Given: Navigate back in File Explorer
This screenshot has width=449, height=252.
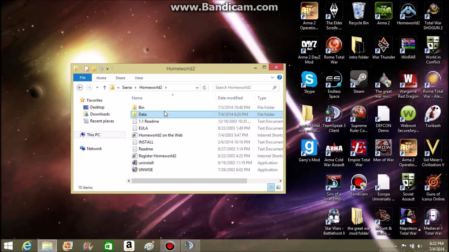Looking at the screenshot, I should [80, 87].
